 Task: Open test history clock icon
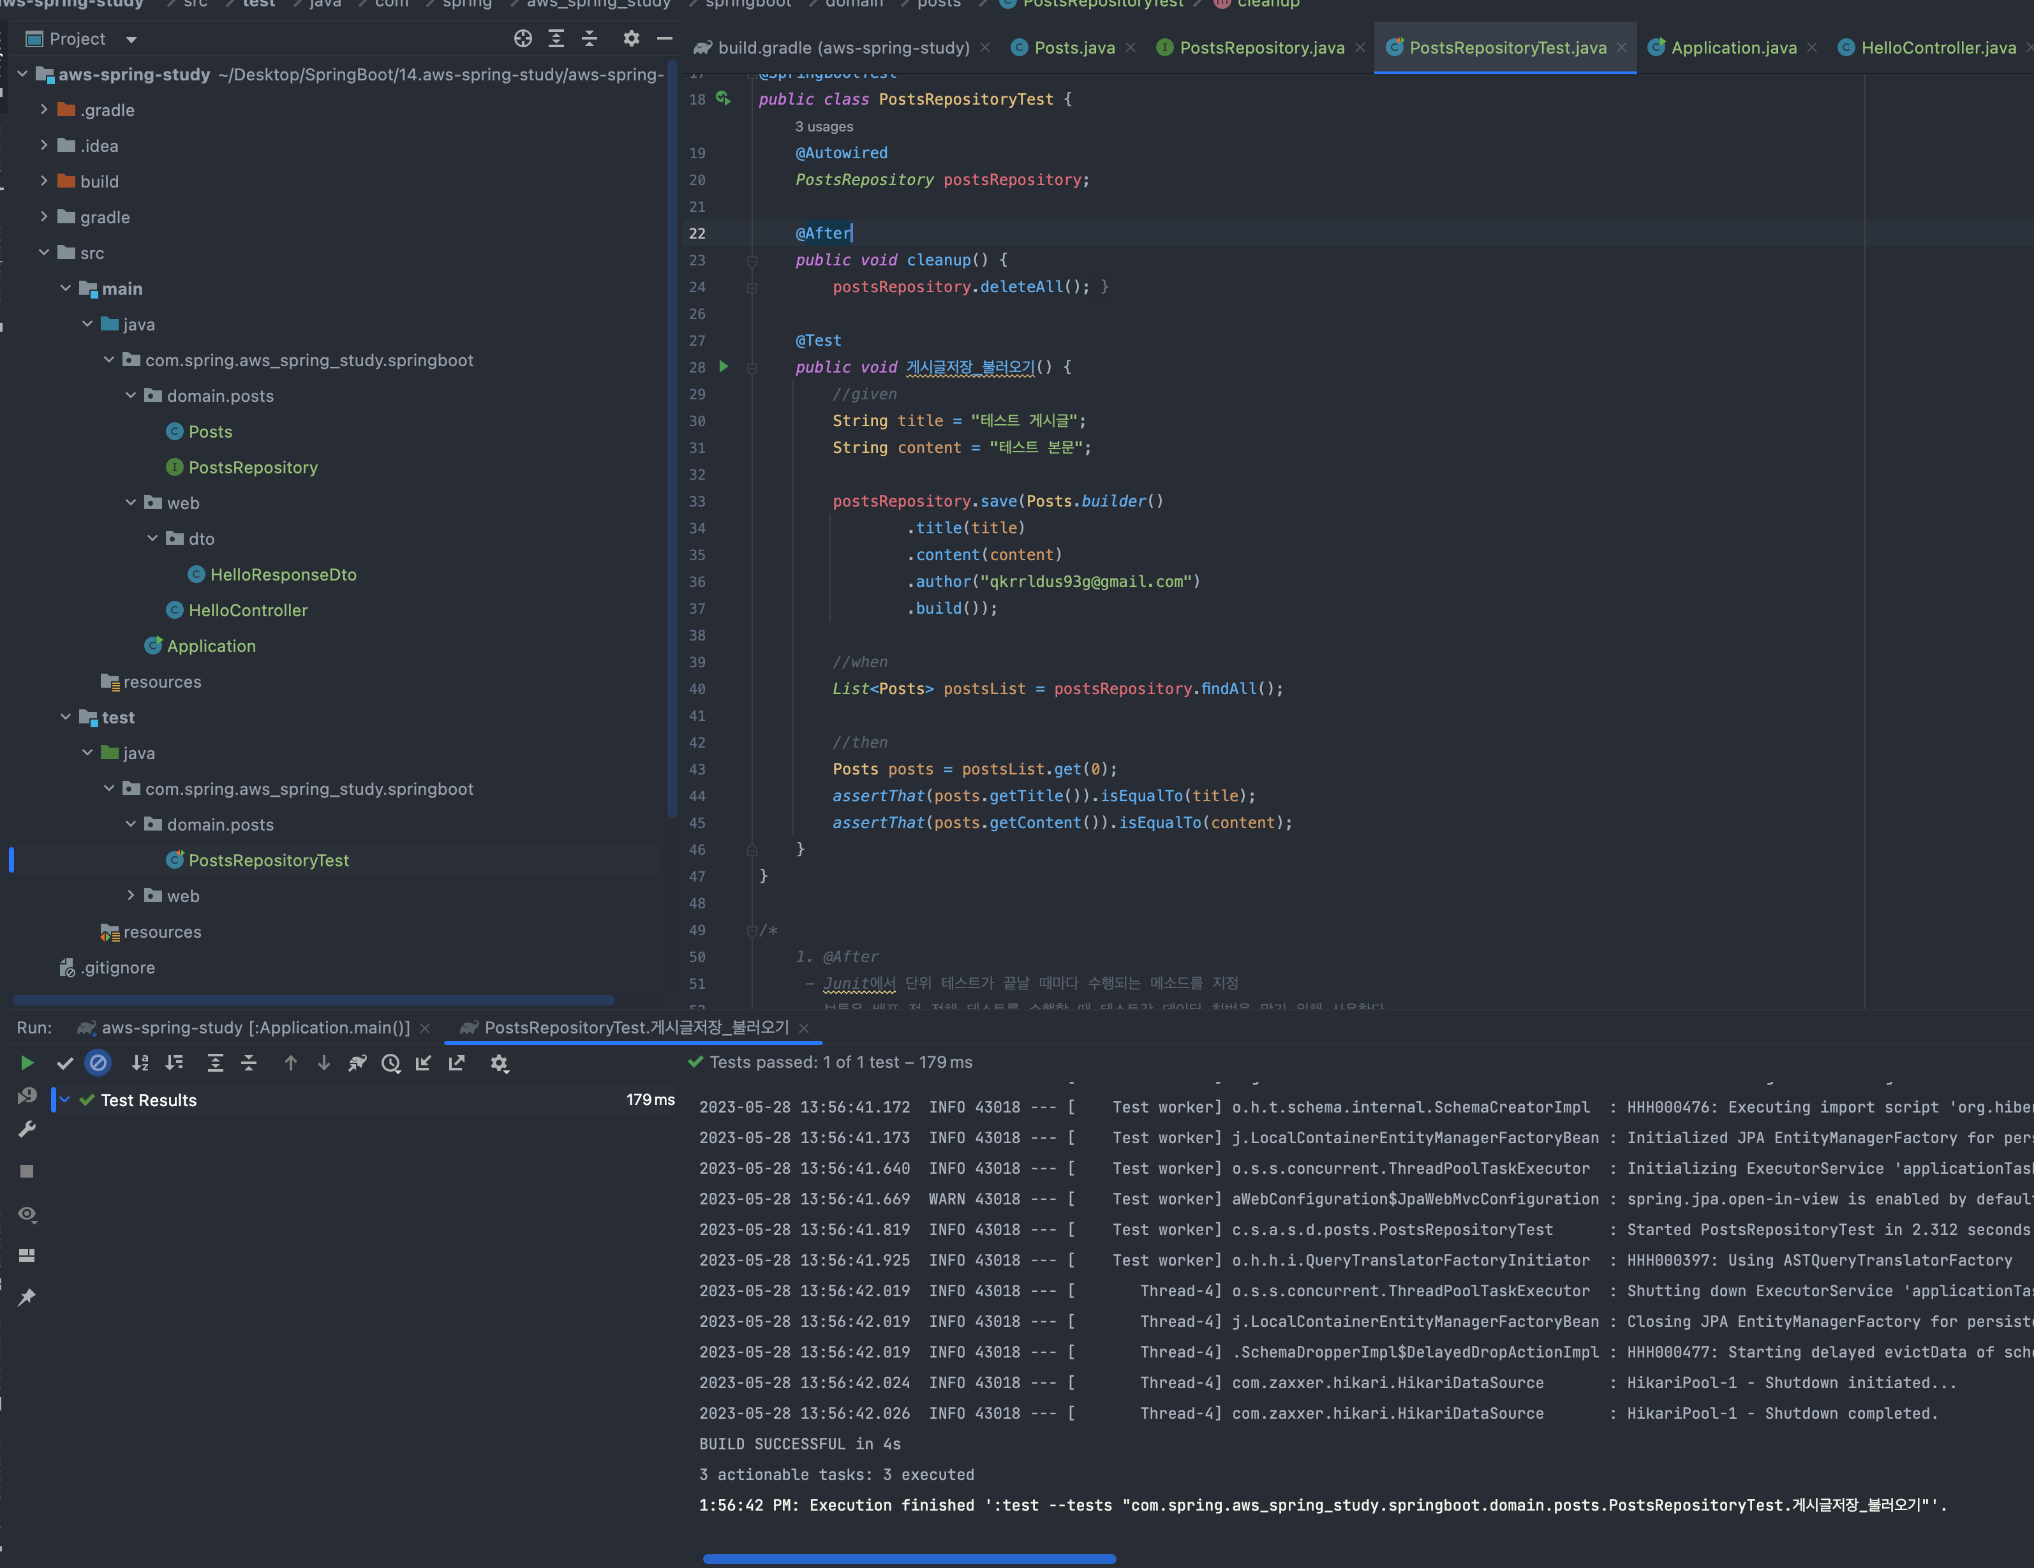391,1062
